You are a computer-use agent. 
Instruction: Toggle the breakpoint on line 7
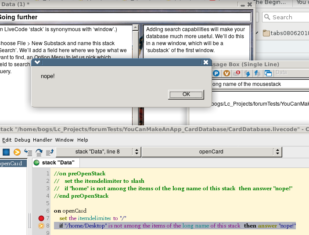pos(41,218)
